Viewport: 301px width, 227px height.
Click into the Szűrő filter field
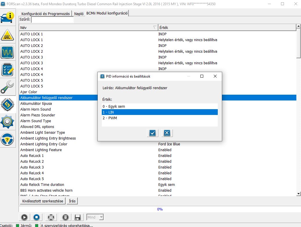click(x=52, y=19)
